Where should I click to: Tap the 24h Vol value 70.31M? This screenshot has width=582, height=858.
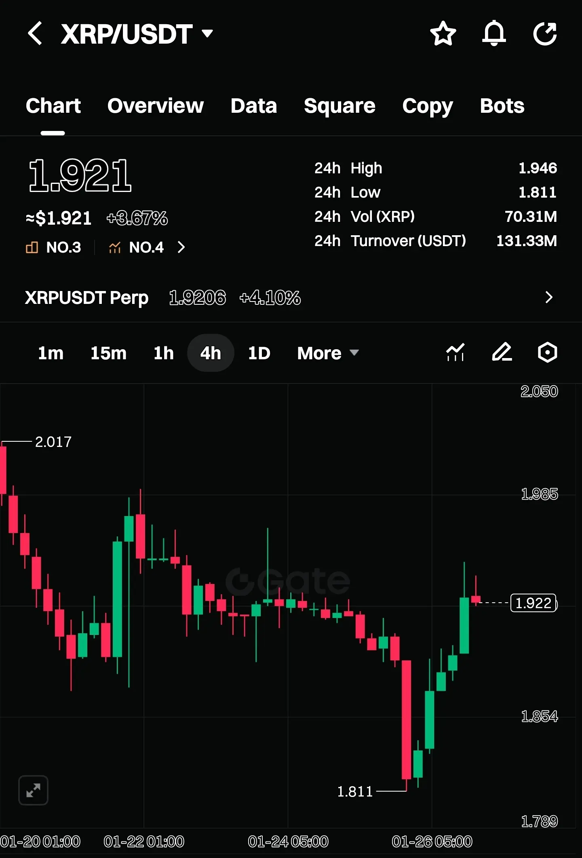[x=531, y=217]
